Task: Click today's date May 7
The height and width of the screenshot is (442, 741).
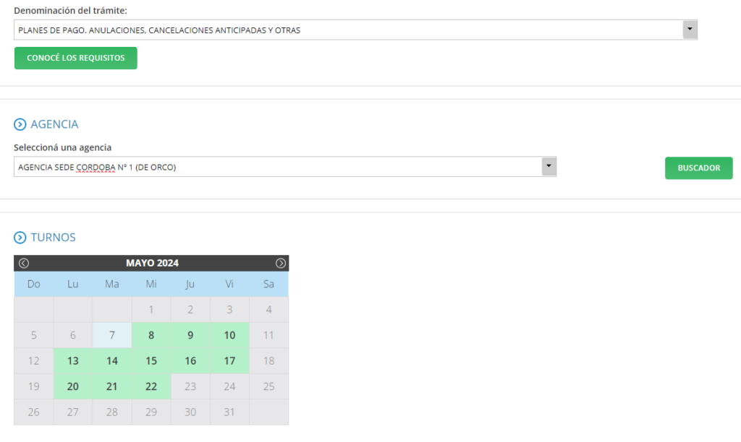Action: [112, 335]
